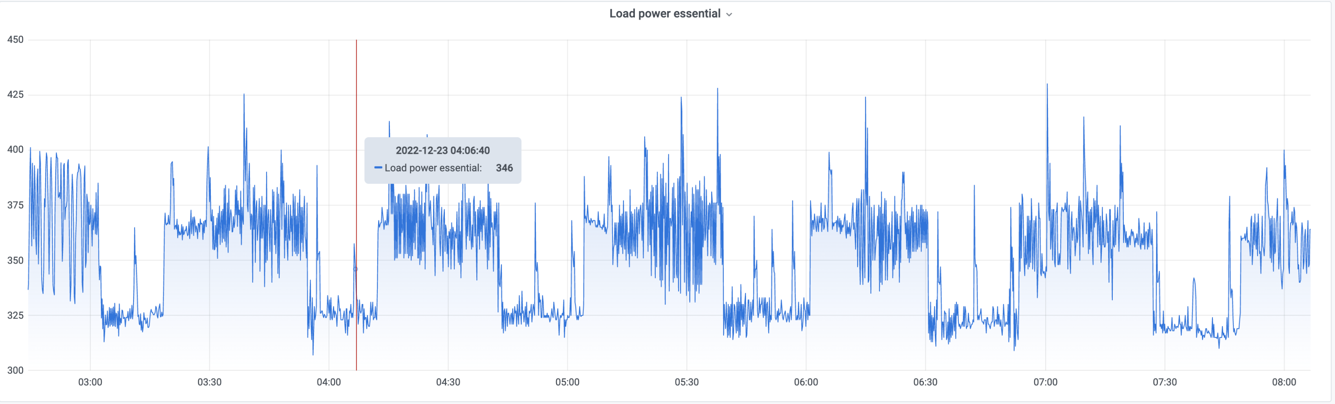
Task: Click the 03:00 time axis label
Action: (90, 382)
